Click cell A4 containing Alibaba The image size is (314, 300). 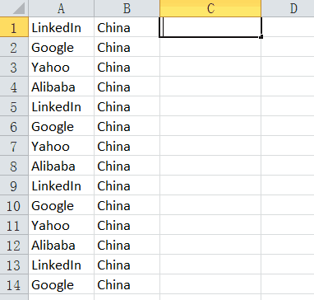click(x=61, y=87)
